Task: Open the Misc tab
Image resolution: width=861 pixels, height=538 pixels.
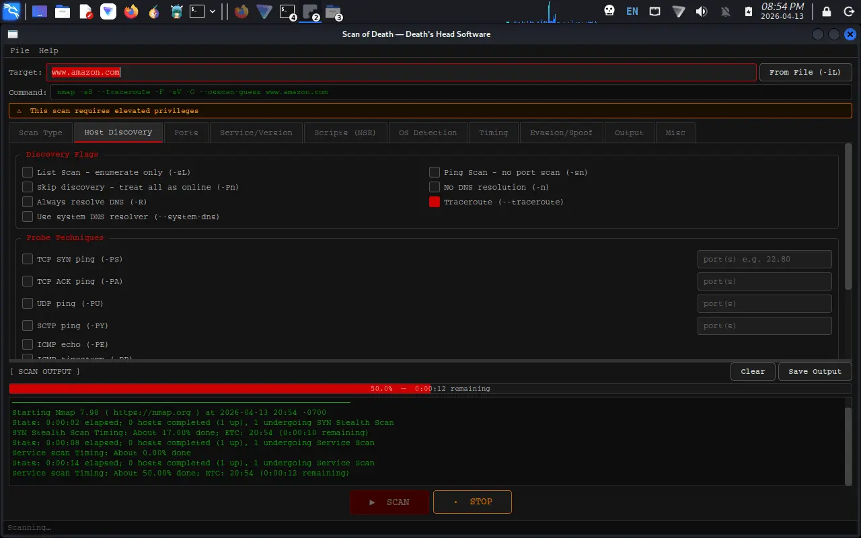Action: pyautogui.click(x=675, y=132)
